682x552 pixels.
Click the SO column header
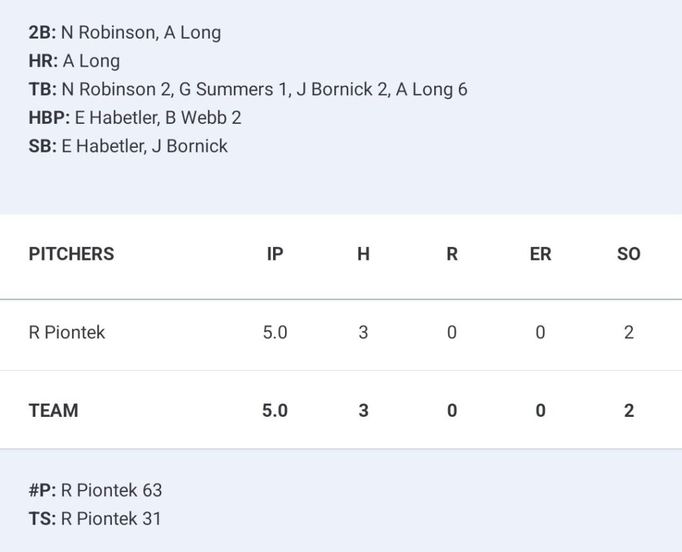pos(629,254)
